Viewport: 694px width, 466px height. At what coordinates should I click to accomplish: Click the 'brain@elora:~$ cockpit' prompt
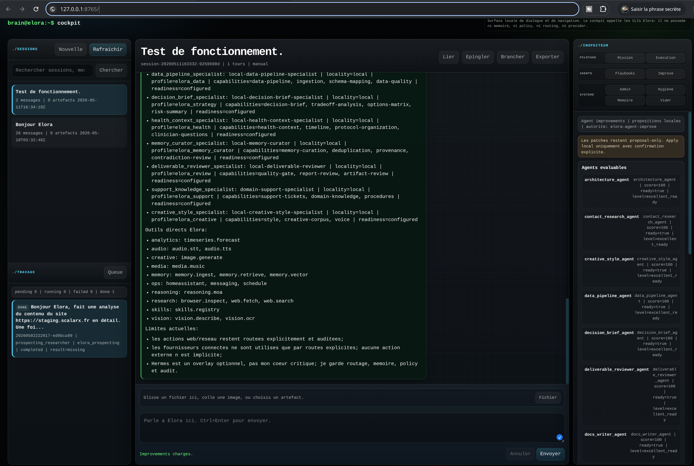click(44, 23)
